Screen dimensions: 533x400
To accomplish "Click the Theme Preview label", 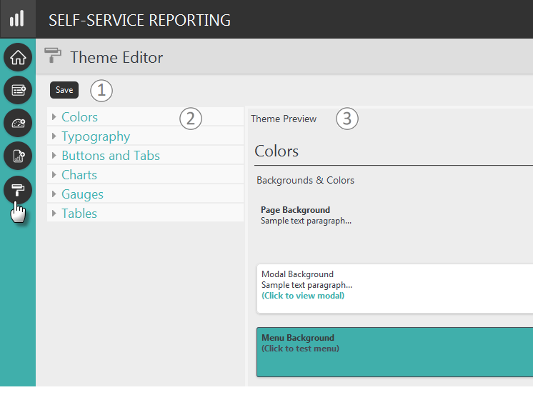I will coord(284,119).
